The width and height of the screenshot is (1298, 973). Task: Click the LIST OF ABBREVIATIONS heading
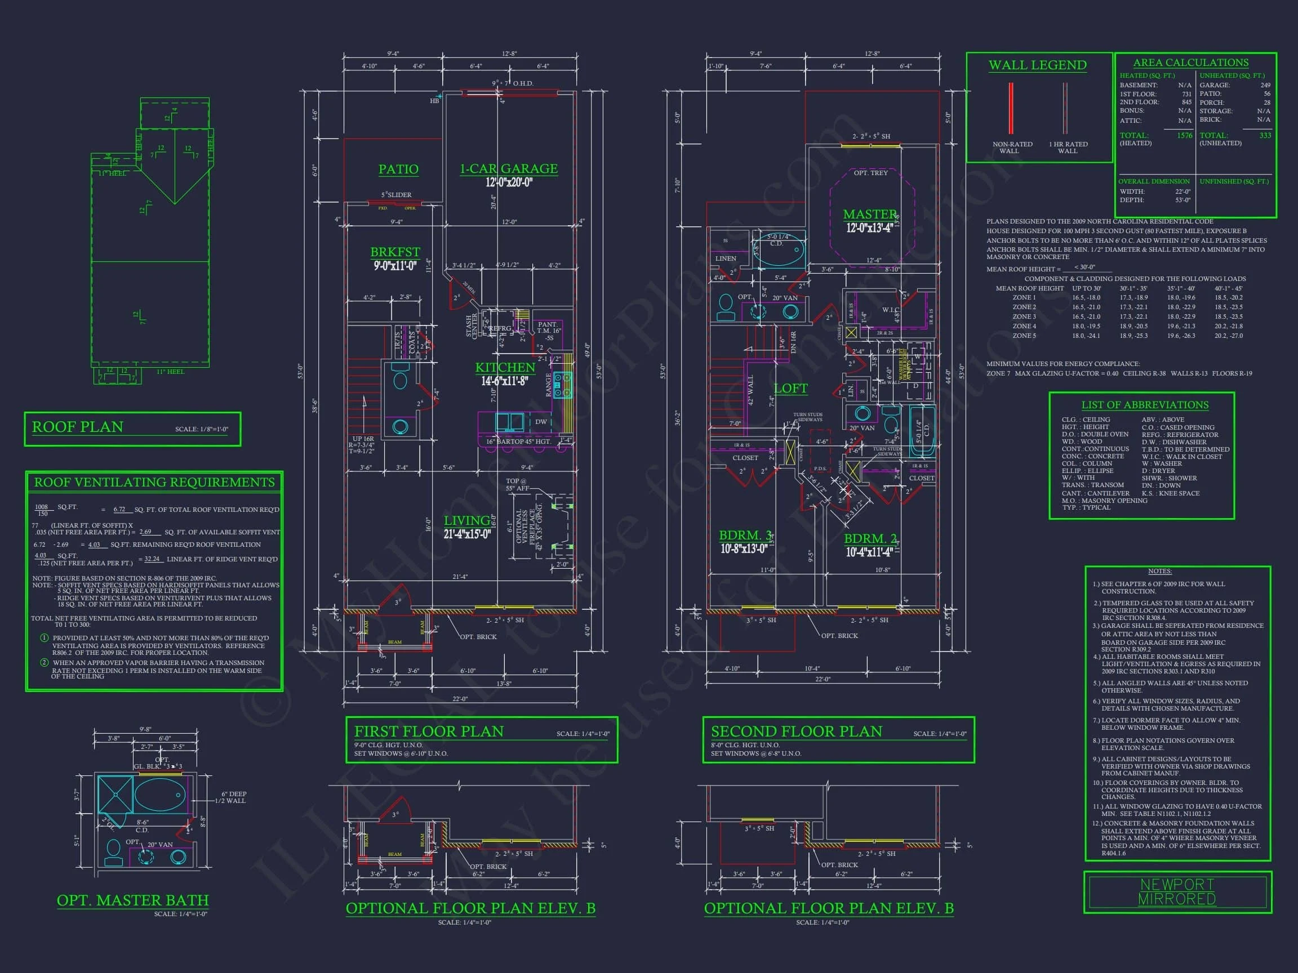point(1144,405)
